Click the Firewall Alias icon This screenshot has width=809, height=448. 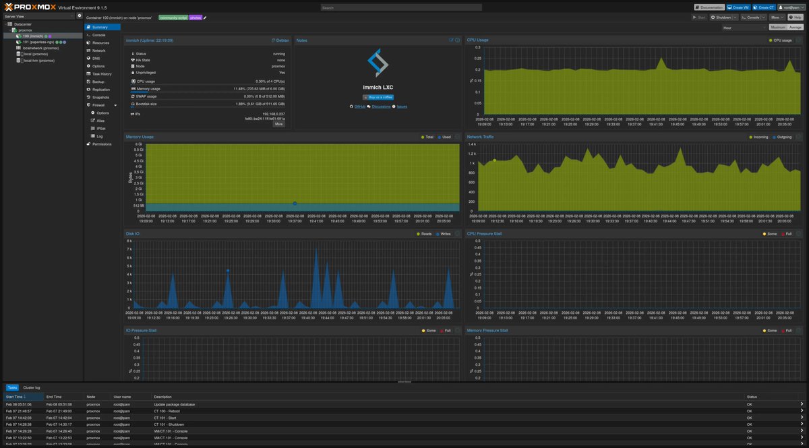tap(92, 121)
